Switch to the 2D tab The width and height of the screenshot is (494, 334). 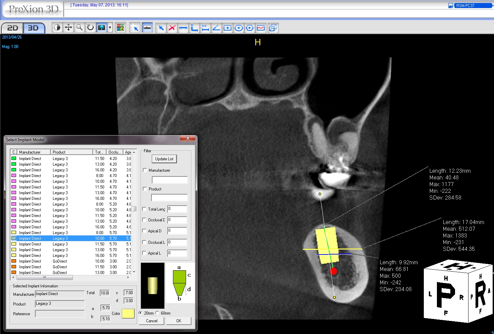[12, 28]
